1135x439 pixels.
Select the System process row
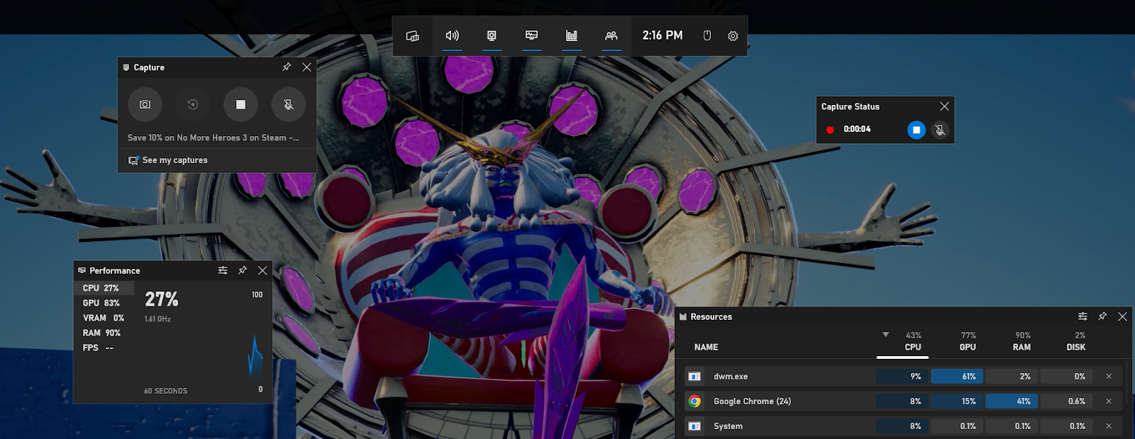tap(903, 426)
